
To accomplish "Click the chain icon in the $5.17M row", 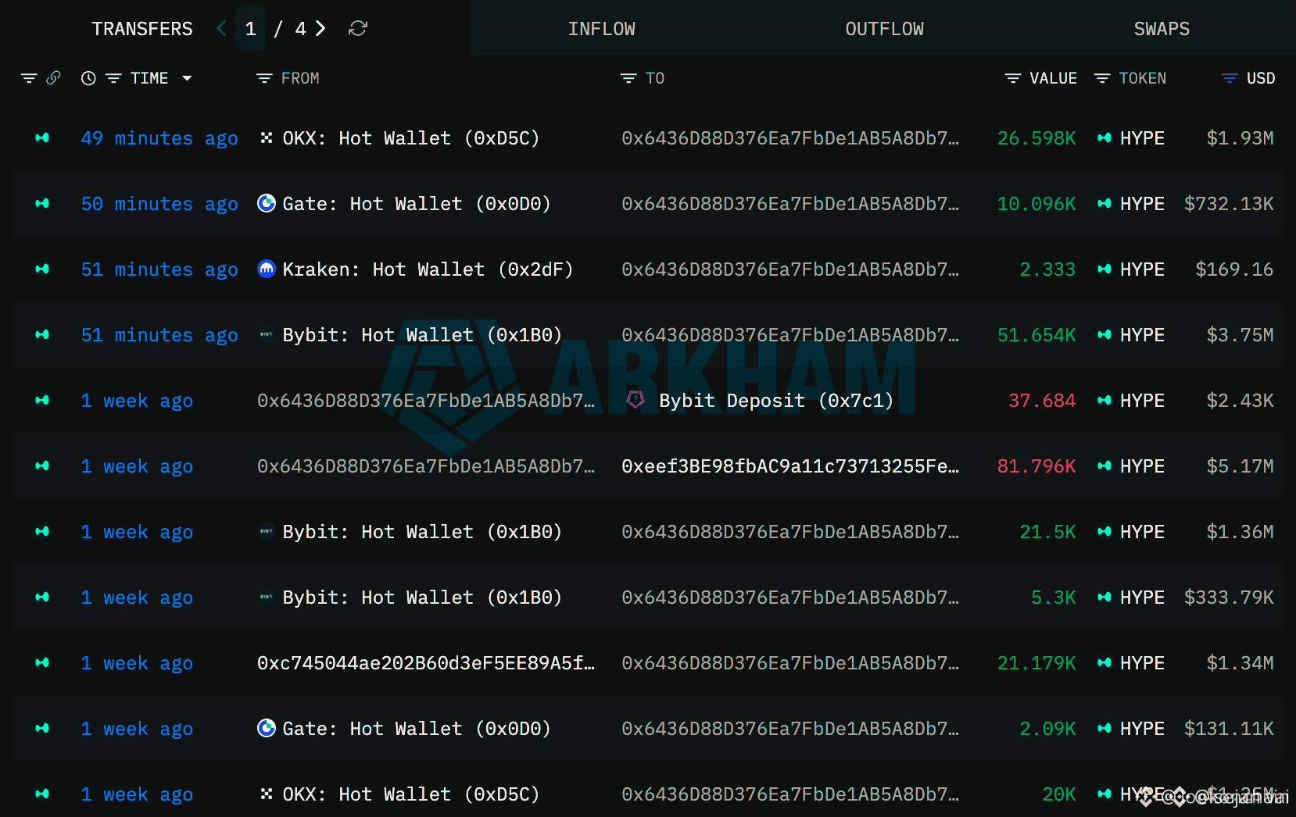I will [x=42, y=466].
